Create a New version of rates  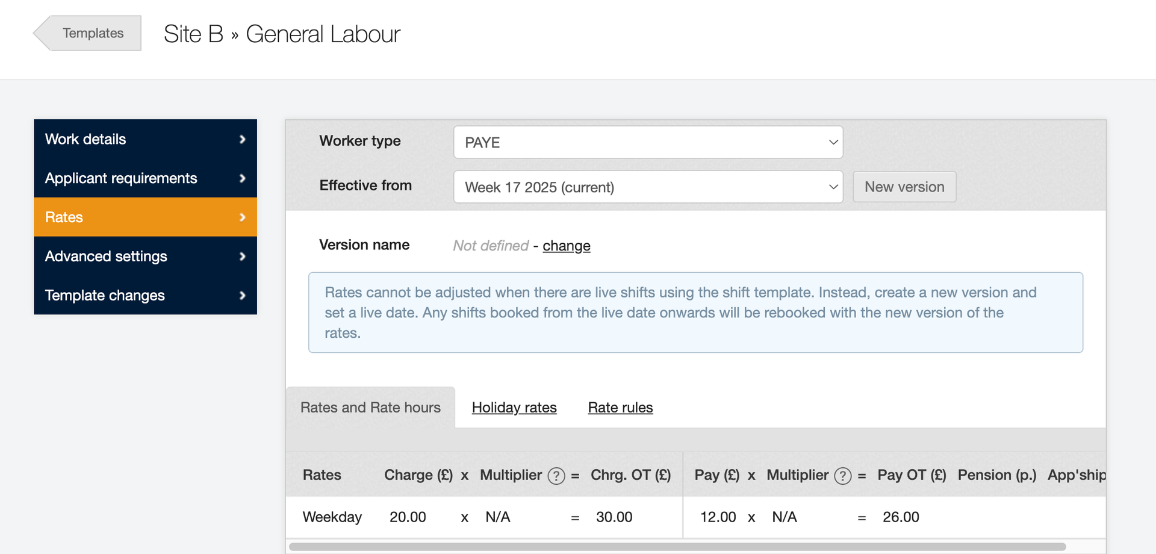click(904, 187)
